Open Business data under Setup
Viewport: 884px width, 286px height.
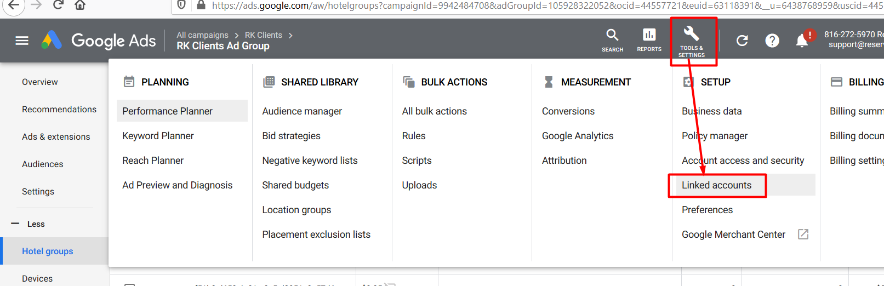pyautogui.click(x=711, y=111)
